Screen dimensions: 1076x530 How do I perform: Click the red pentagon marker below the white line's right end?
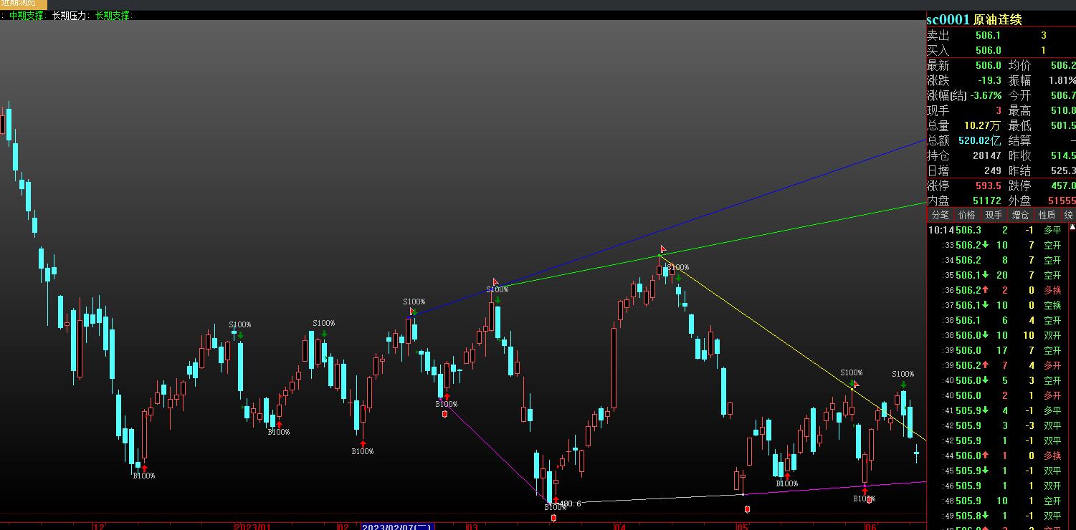point(748,509)
